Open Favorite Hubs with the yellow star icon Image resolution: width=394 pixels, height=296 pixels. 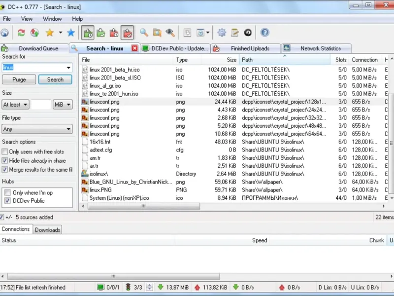tap(49, 33)
